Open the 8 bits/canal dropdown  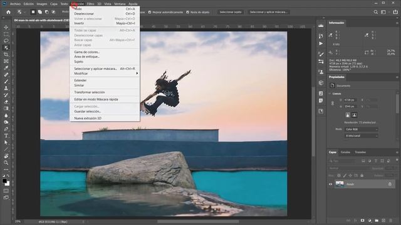tap(361, 136)
